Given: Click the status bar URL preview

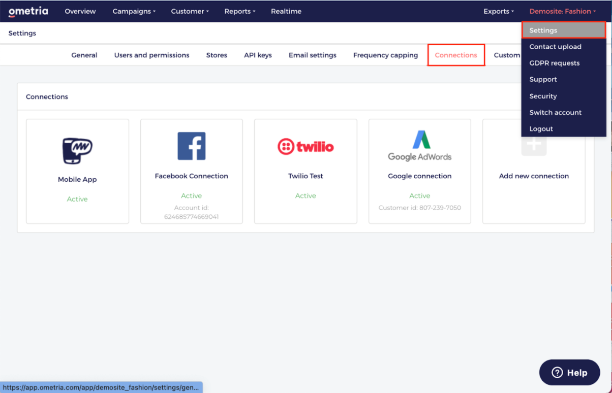Looking at the screenshot, I should pos(101,387).
